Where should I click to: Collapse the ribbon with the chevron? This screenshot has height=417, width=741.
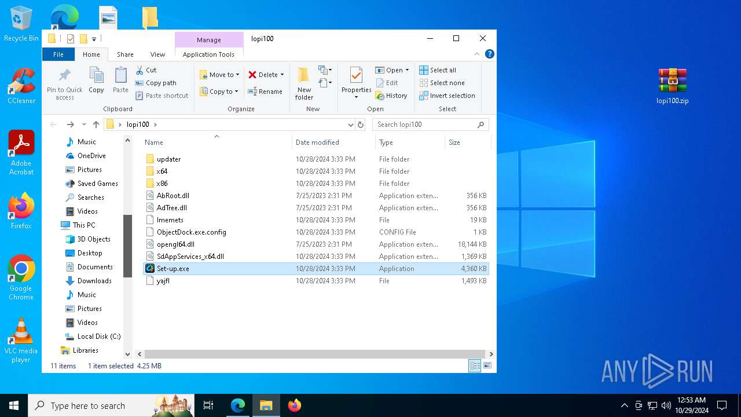pos(477,54)
